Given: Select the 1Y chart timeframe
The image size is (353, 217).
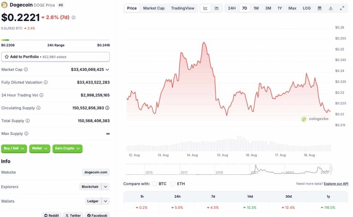Looking at the screenshot, I should pyautogui.click(x=280, y=8).
